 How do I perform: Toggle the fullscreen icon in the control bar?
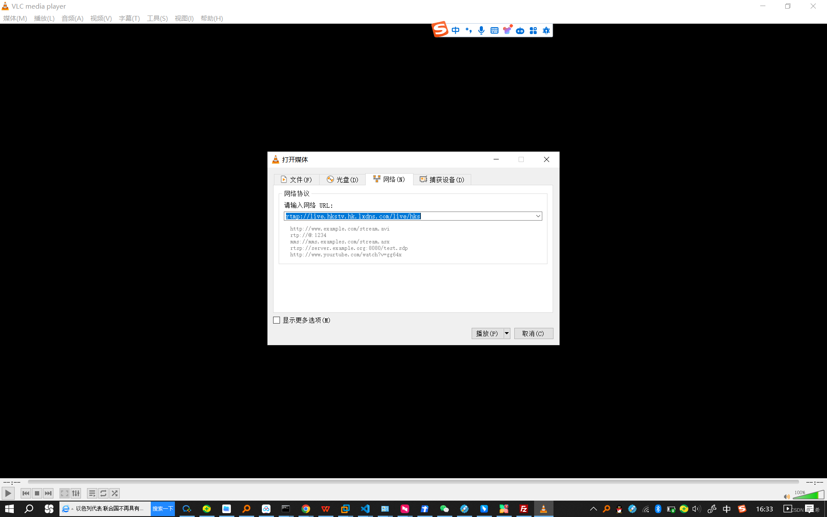pos(65,493)
